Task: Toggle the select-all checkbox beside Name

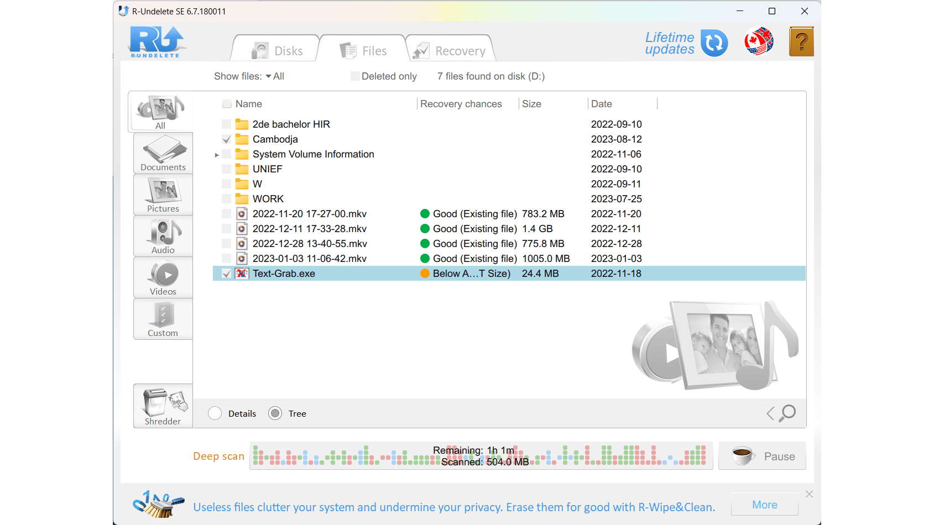Action: [x=227, y=104]
